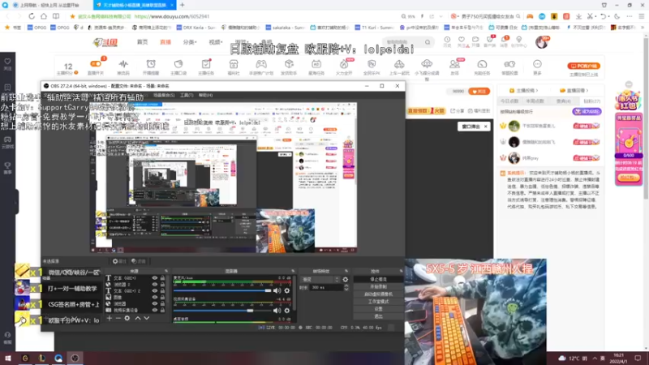The width and height of the screenshot is (649, 365).
Task: Click the search magnifier in the Douyu search box
Action: (428, 42)
